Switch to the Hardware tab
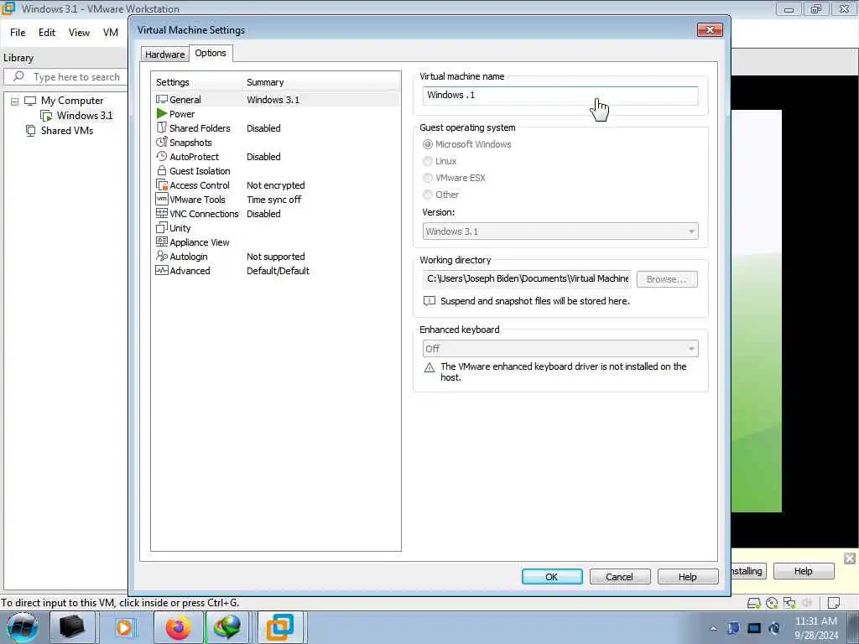 click(165, 55)
